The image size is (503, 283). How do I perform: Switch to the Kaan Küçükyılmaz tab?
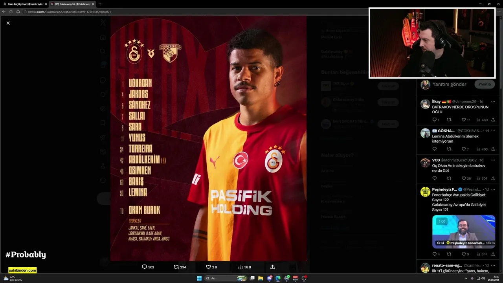tap(24, 4)
